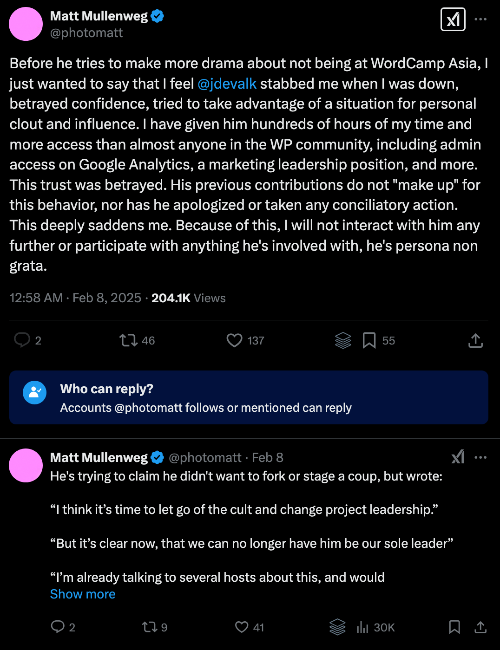500x650 pixels.
Task: Open the more options menu on the reply
Action: coord(480,457)
